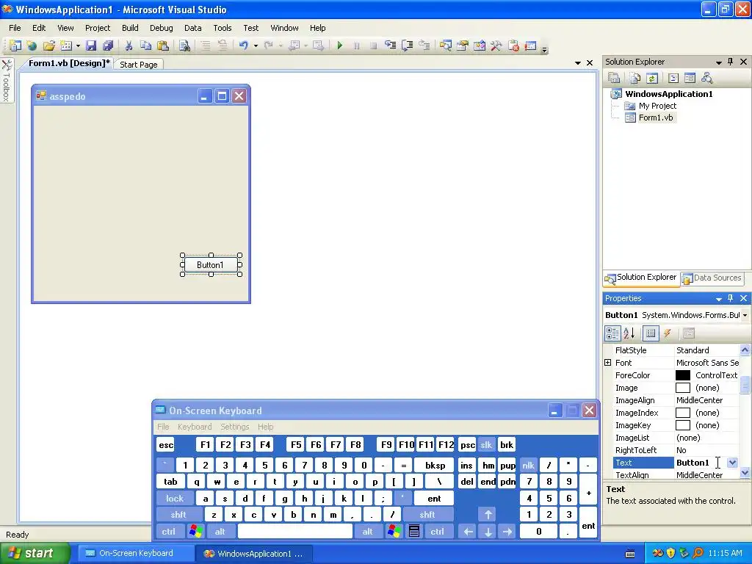Pin the Solution Explorer panel with pushpin
This screenshot has width=752, height=564.
[x=731, y=62]
